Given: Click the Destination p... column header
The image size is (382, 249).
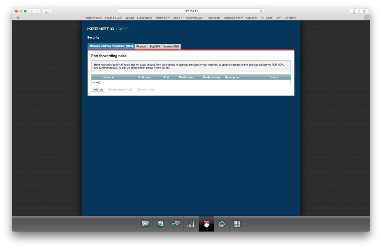Looking at the screenshot, I should [213, 77].
